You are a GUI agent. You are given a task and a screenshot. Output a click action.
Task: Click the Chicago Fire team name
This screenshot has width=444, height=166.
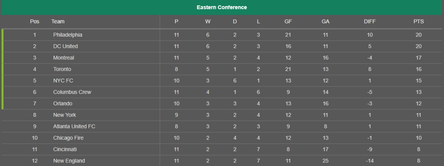68,138
